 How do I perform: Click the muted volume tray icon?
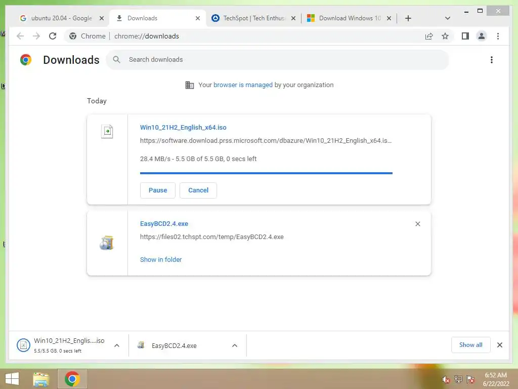pos(446,379)
